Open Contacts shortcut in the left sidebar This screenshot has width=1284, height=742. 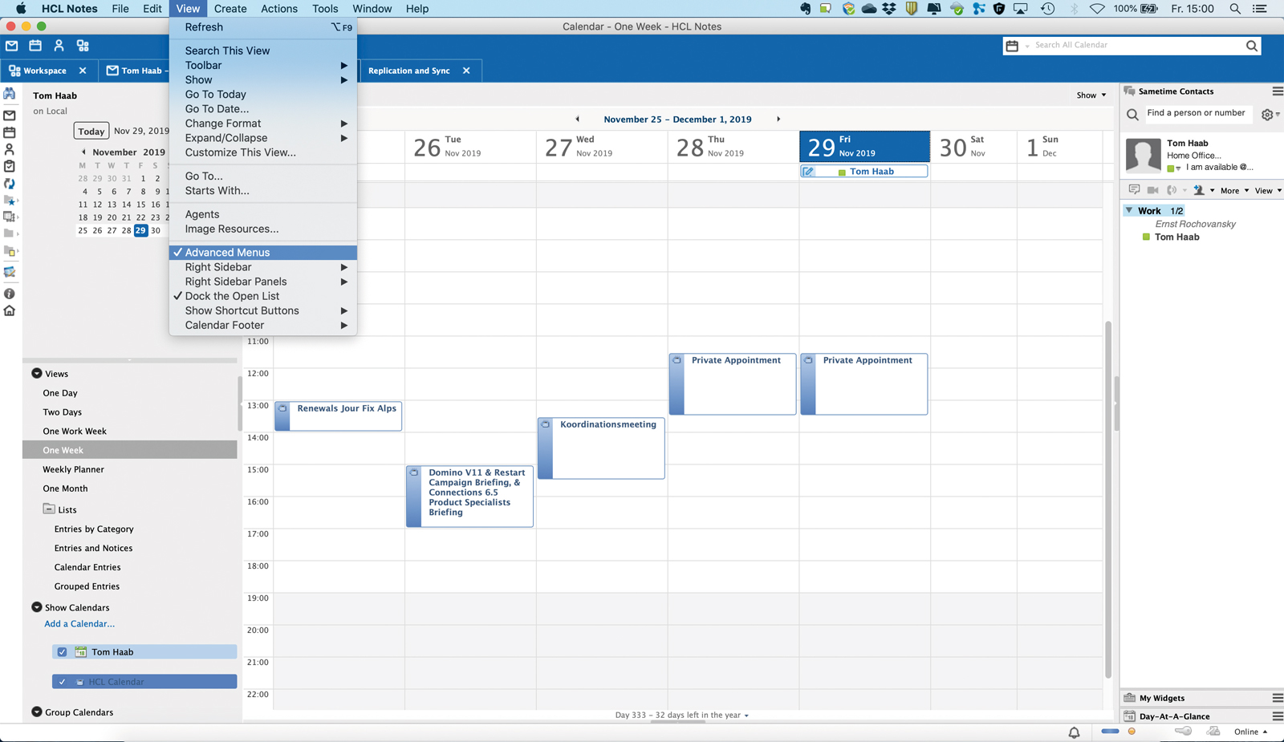click(x=10, y=149)
